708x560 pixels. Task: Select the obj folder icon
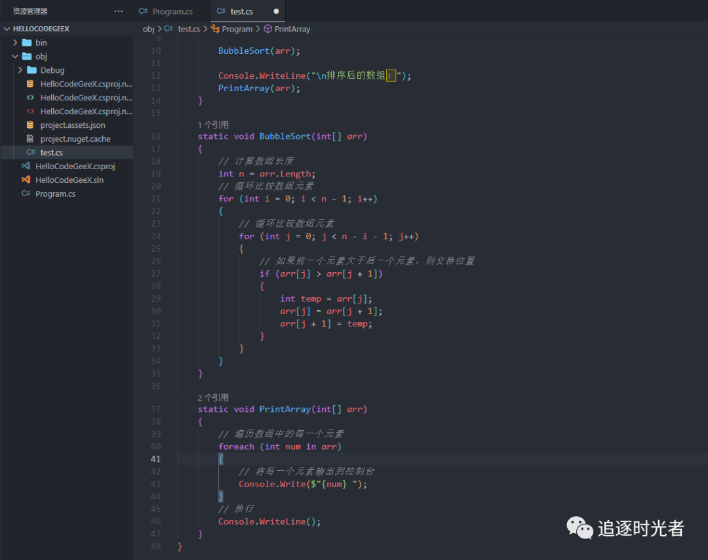point(27,56)
